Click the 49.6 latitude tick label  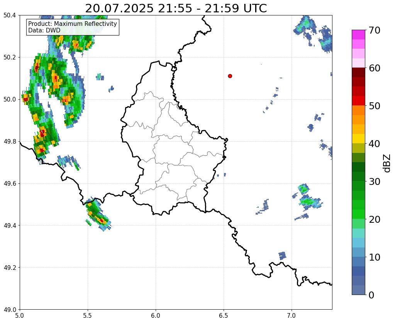(x=10, y=184)
